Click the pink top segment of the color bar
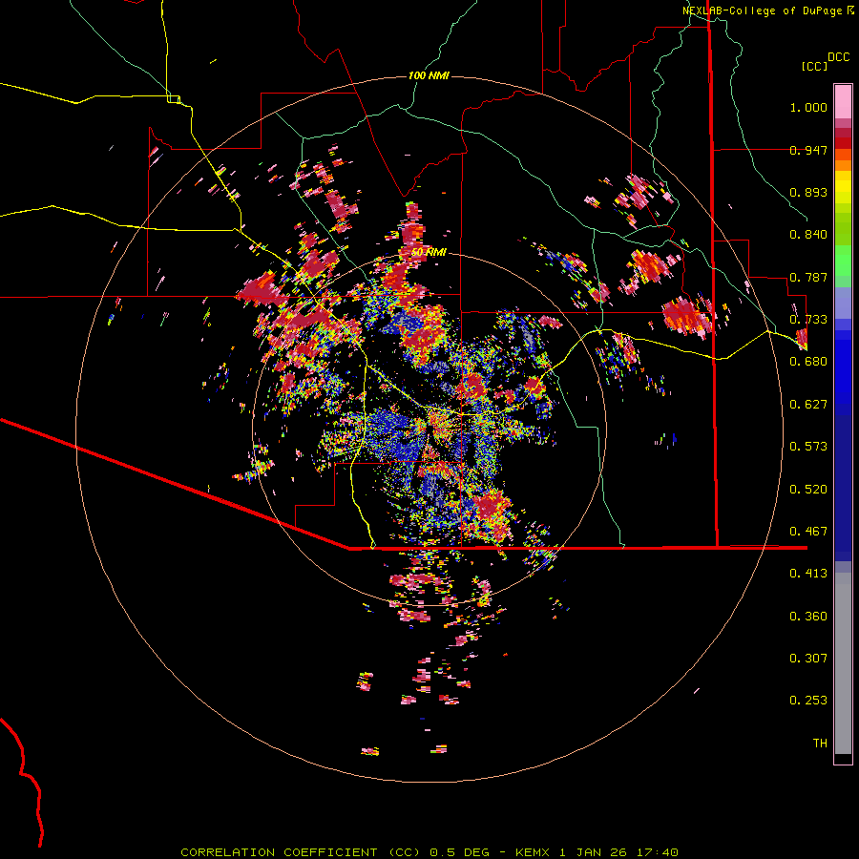The image size is (859, 859). [843, 102]
